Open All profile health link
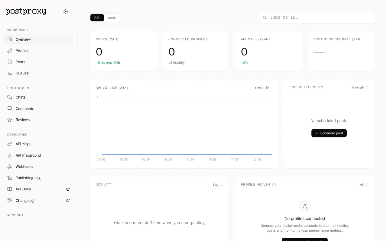Viewport: 387px width, 241px height. 364,185
